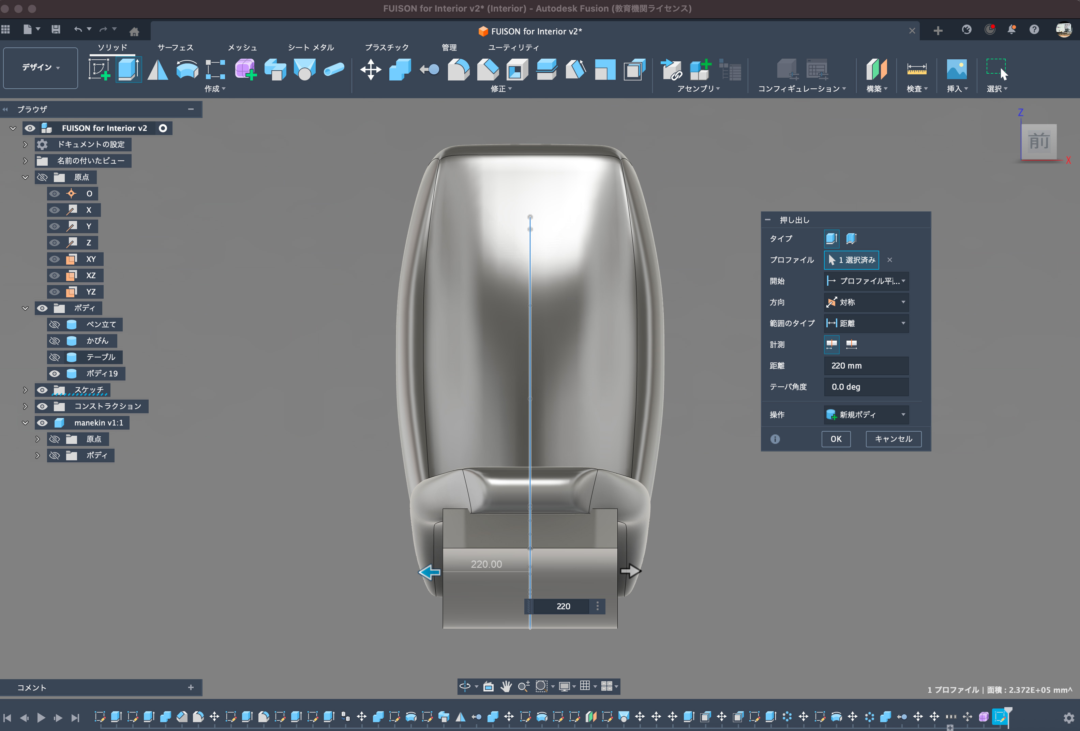Open the シート メタル tab
Viewport: 1080px width, 731px height.
click(x=311, y=47)
